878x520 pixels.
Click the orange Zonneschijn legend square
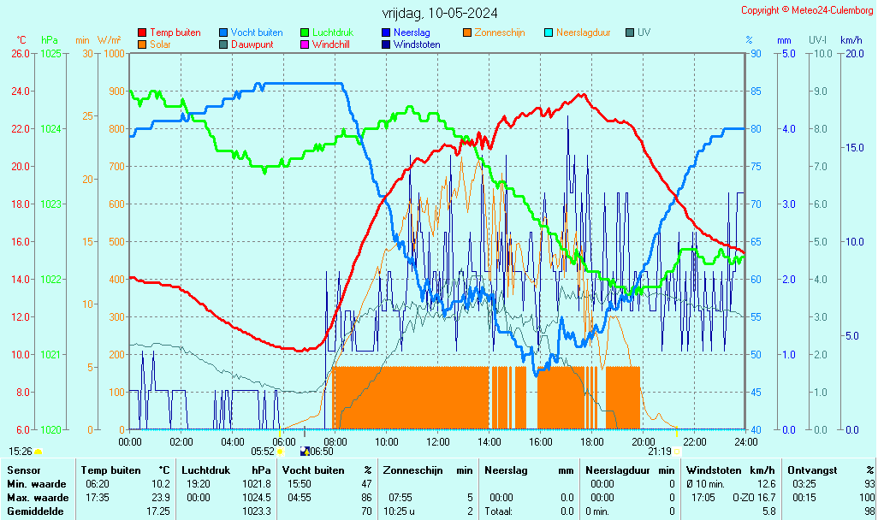pyautogui.click(x=467, y=32)
